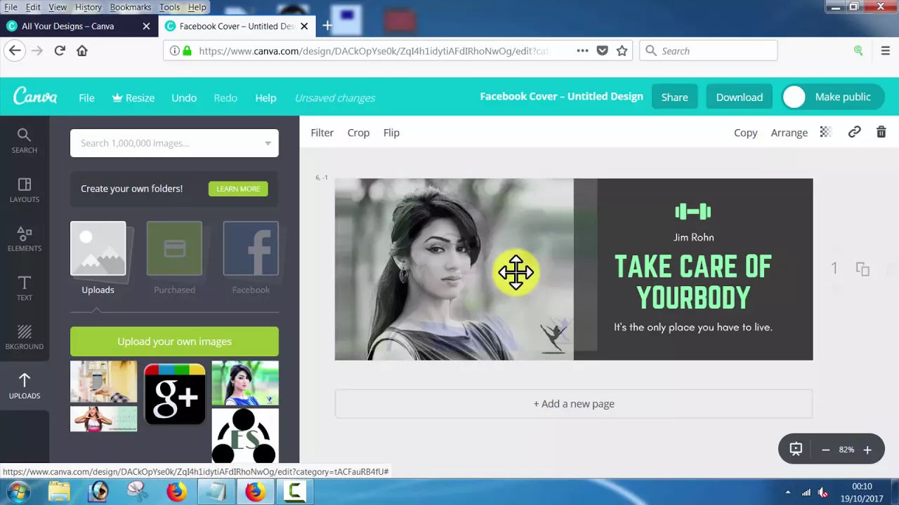Open a new browser tab

coord(327,26)
